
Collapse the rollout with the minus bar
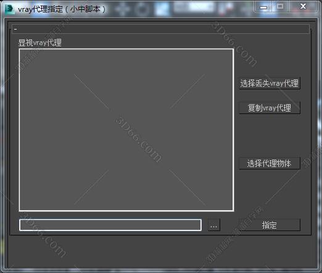click(160, 29)
